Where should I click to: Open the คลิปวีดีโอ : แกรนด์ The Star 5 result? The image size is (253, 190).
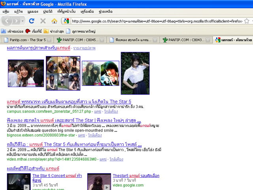pos(74,144)
